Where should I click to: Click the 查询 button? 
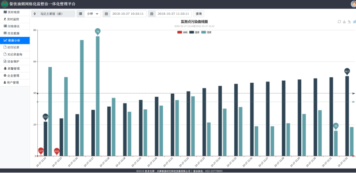point(199,14)
